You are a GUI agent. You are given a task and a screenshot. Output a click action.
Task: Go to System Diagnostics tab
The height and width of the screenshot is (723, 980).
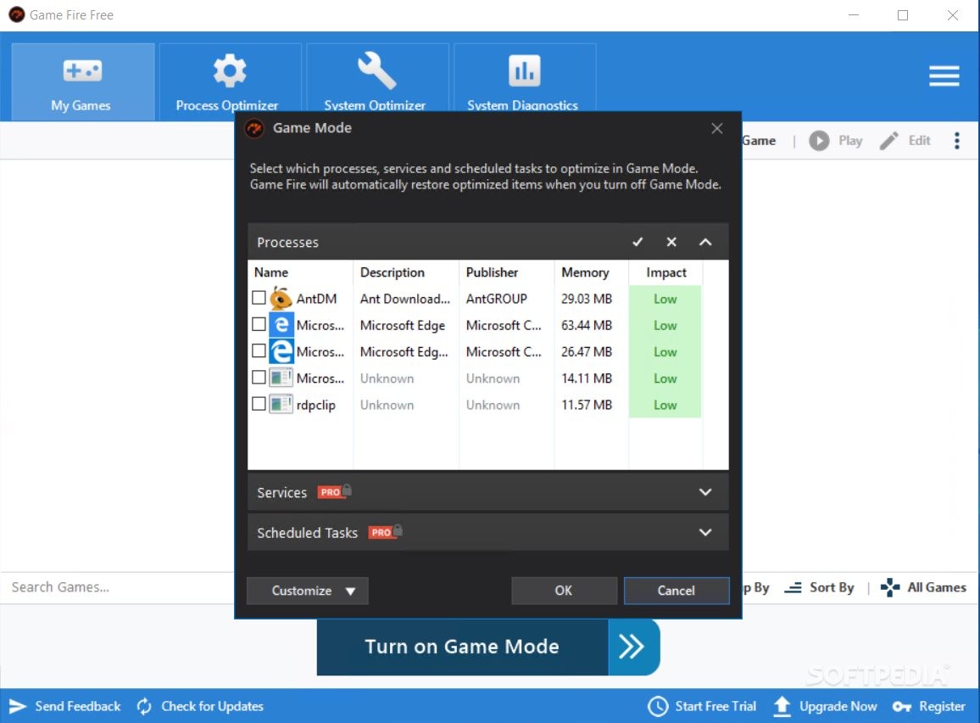[x=525, y=82]
